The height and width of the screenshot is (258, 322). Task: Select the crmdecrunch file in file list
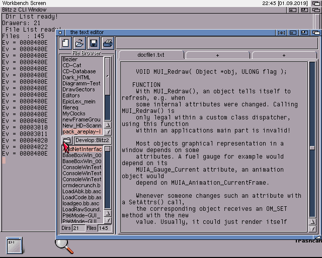coord(82,185)
